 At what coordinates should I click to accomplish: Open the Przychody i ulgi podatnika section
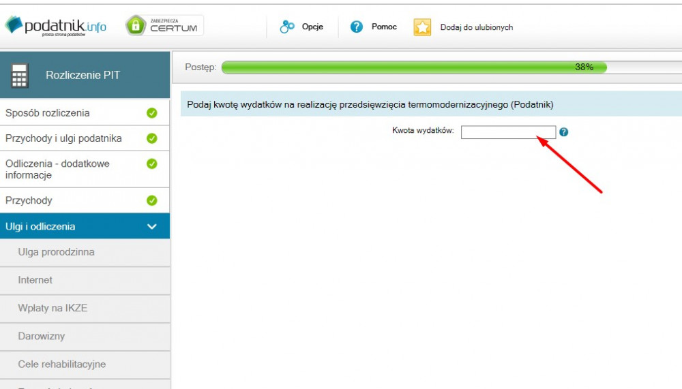(63, 138)
